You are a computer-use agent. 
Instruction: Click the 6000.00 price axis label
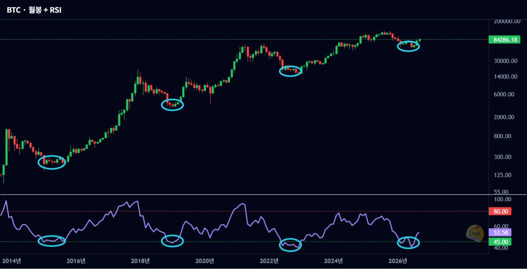[x=504, y=95]
